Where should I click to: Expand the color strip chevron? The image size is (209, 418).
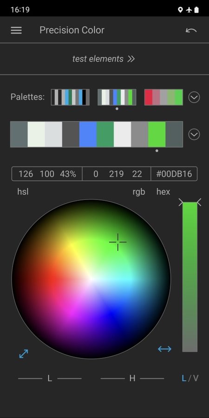[194, 134]
